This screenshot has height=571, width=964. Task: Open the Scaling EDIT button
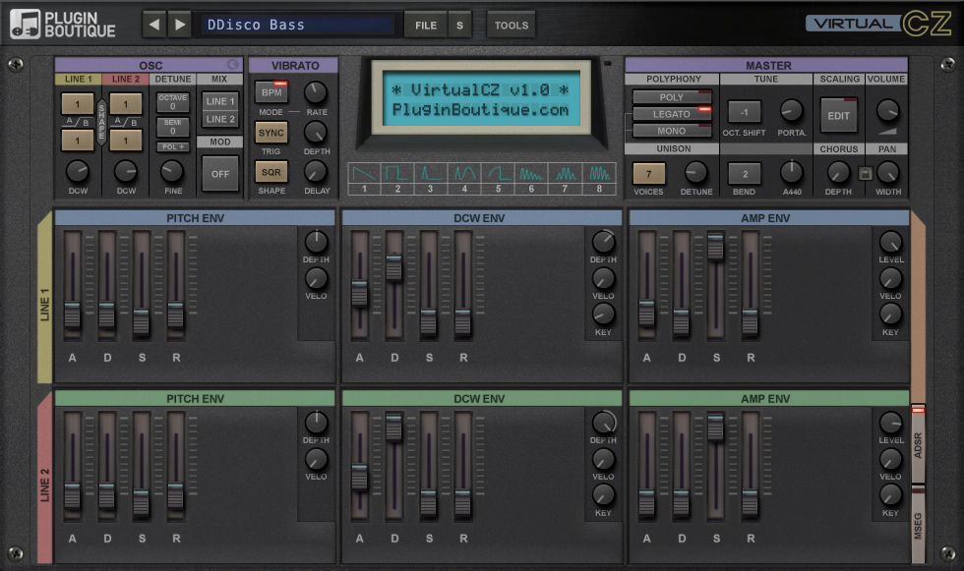(x=838, y=115)
